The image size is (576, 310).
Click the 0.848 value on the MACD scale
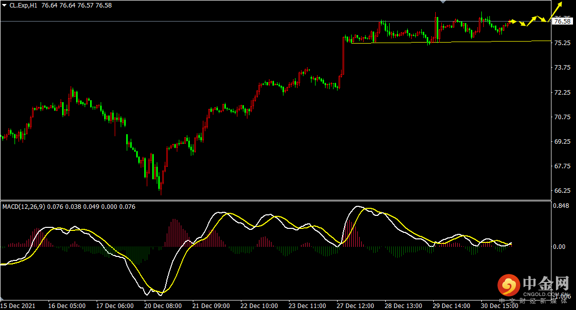click(x=561, y=206)
